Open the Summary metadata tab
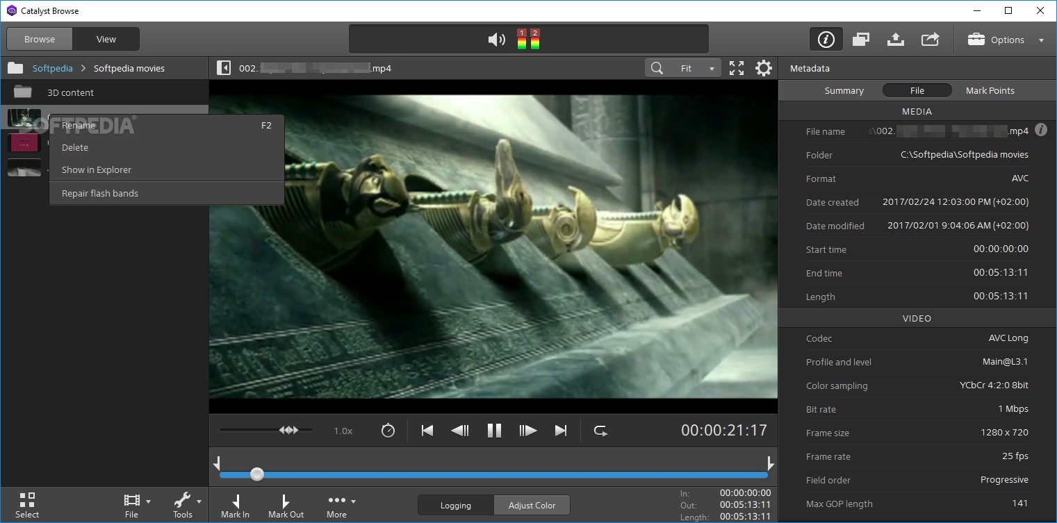1057x523 pixels. click(844, 90)
